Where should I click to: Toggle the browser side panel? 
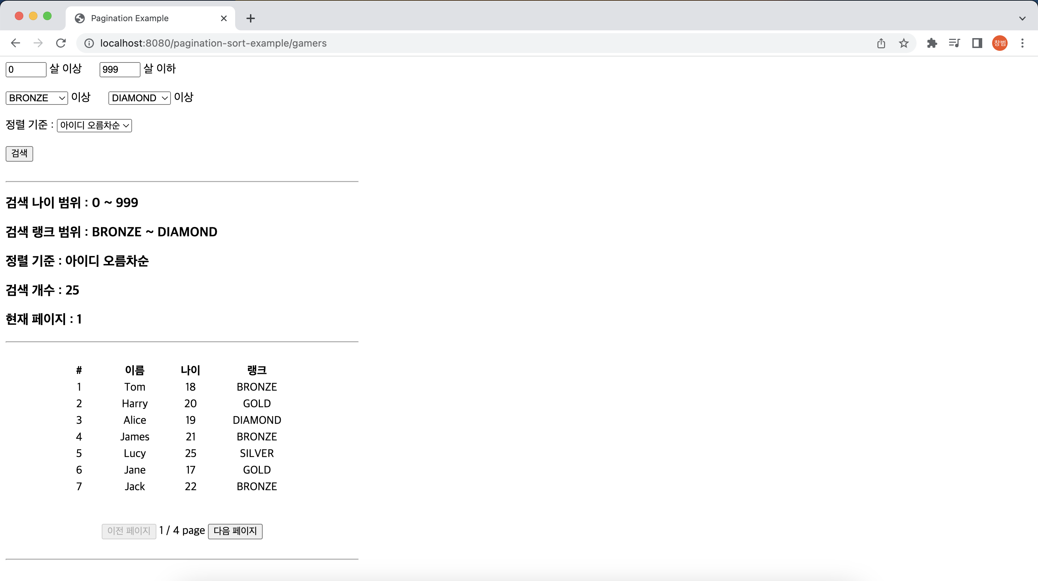977,43
